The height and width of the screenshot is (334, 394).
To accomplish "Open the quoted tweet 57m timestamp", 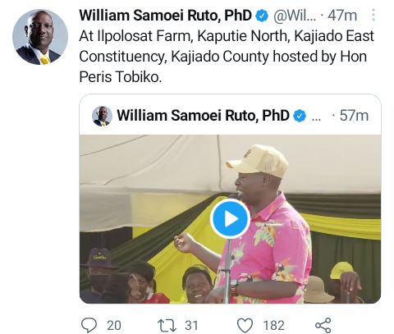I will (354, 116).
